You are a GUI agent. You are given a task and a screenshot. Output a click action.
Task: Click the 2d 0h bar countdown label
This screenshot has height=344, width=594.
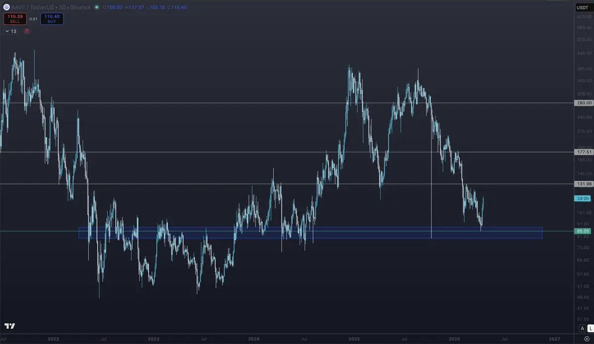pyautogui.click(x=583, y=198)
